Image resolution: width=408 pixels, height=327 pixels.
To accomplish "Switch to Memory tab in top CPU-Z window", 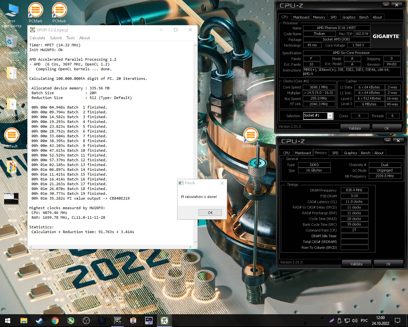I will point(319,17).
